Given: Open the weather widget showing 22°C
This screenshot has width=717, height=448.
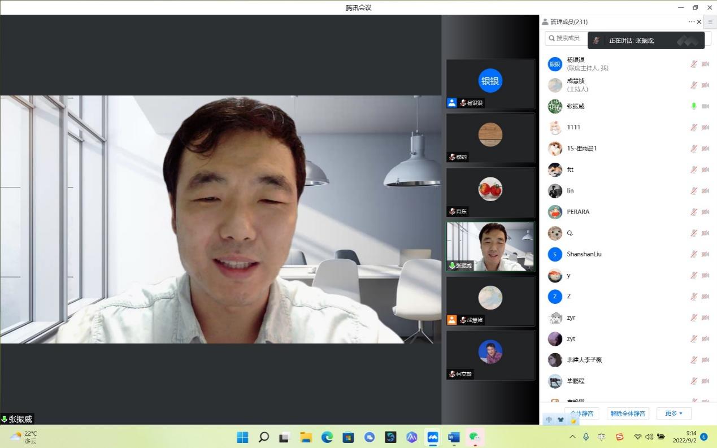Looking at the screenshot, I should coord(24,437).
